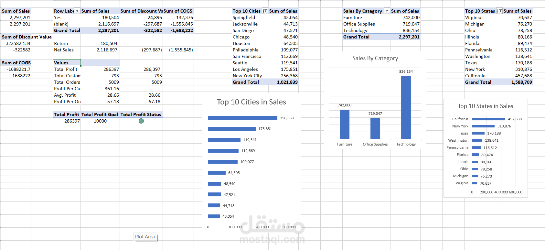Select the (blank) row label cell
The height and width of the screenshot is (250, 545).
coord(67,24)
